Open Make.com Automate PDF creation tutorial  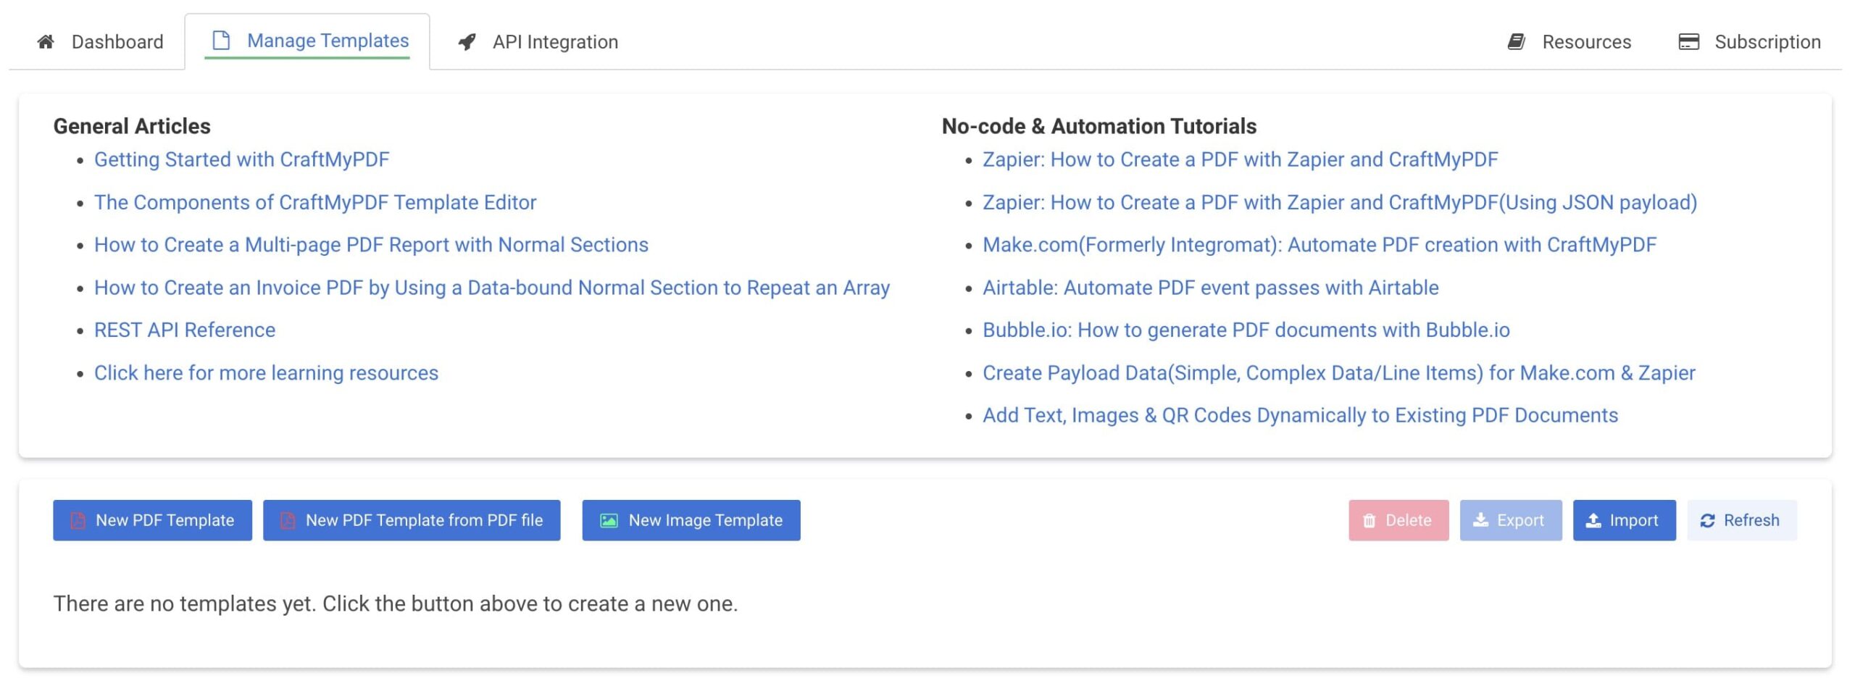click(x=1320, y=245)
